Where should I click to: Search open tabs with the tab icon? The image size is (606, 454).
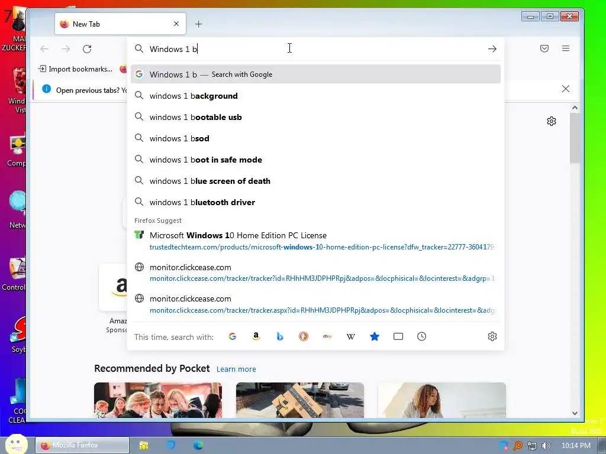[x=398, y=336]
